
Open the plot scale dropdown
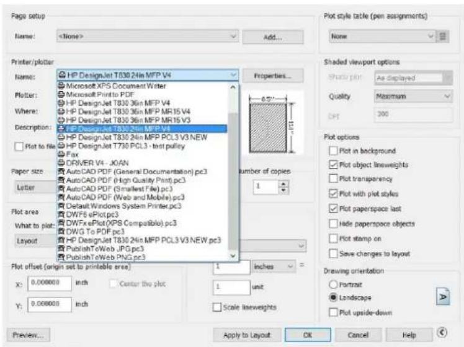point(272,245)
